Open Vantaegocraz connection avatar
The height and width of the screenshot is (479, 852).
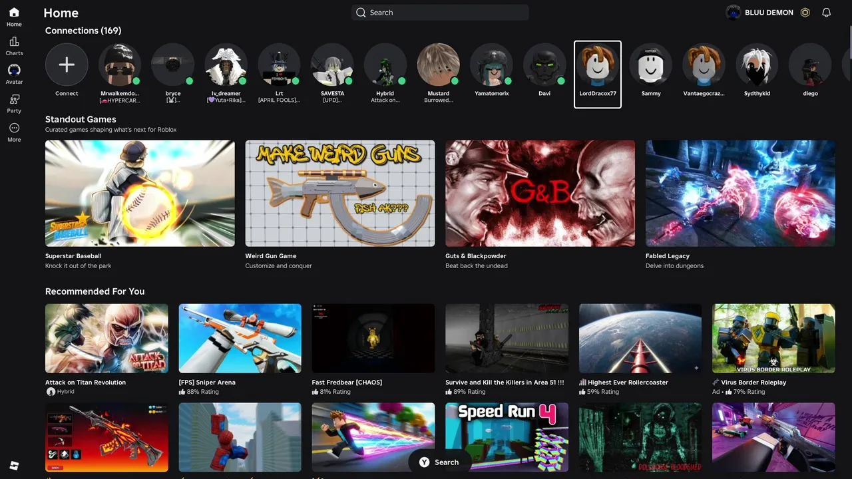[x=704, y=65]
